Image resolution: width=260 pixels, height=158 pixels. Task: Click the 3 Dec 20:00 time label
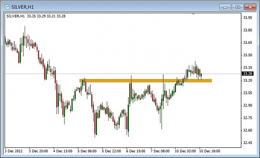click(38, 151)
